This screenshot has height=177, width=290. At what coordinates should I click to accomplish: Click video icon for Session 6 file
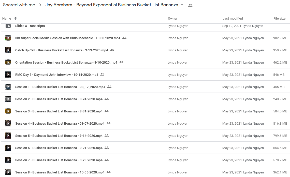click(8, 148)
